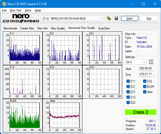
Task: Click the Position value 79:55.00
Action: tap(150, 125)
